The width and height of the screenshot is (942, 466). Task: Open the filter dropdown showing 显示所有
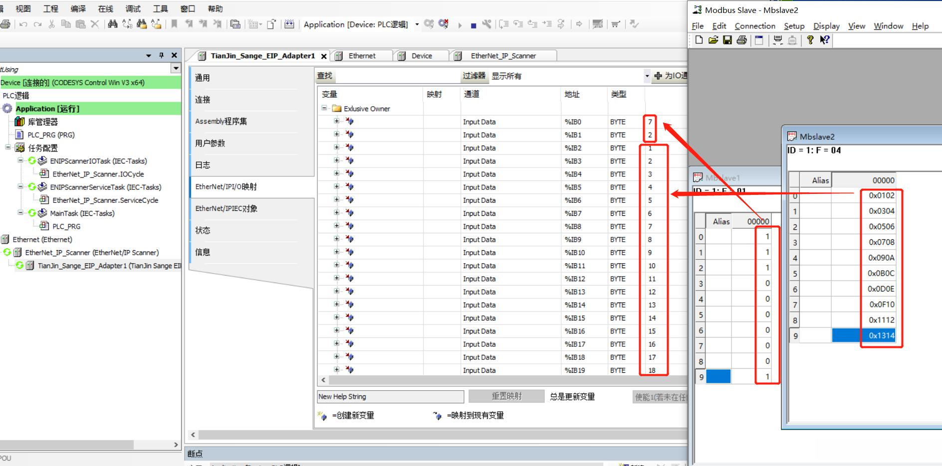click(x=647, y=76)
